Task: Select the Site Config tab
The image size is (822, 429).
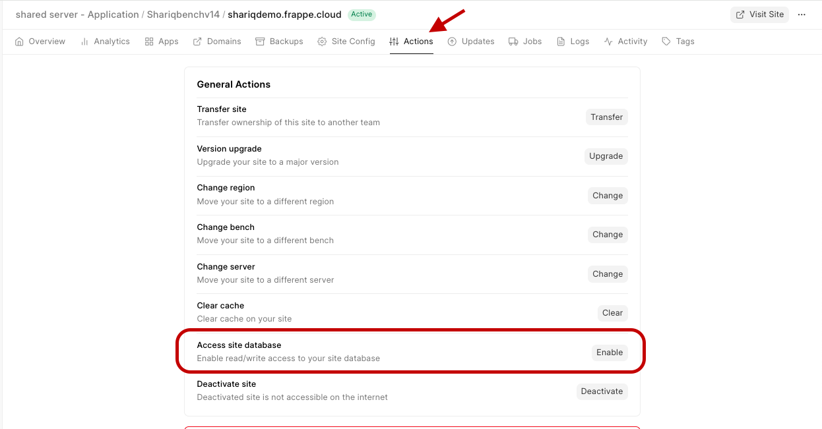Action: click(346, 42)
